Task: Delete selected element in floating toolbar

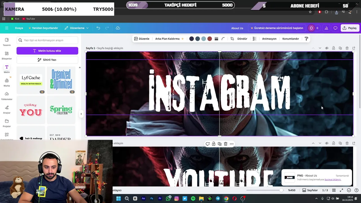Action: tap(226, 144)
